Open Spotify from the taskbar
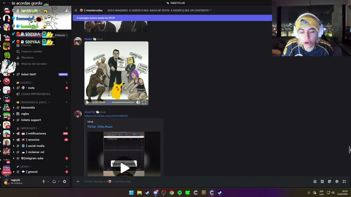This screenshot has height=197, width=351. (x=180, y=193)
